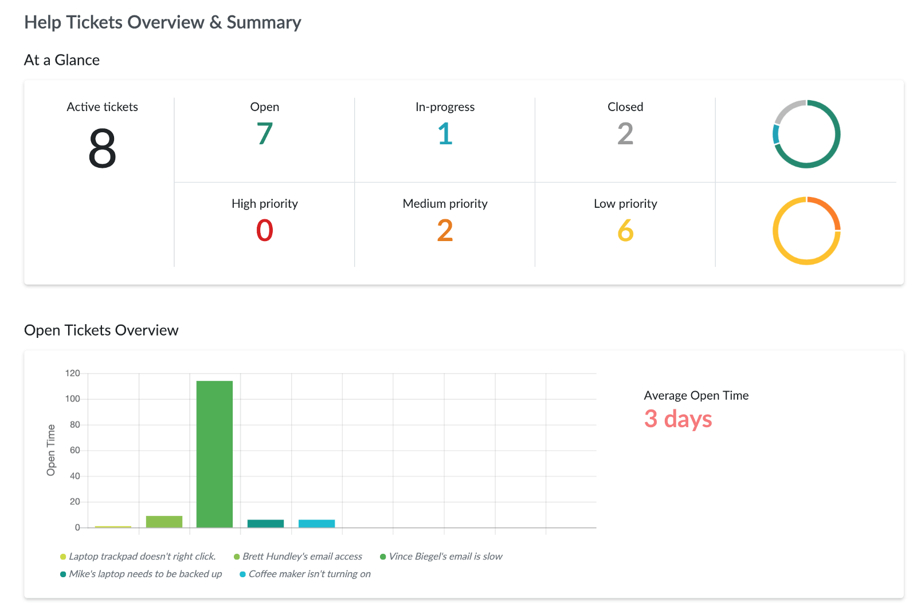Image resolution: width=917 pixels, height=603 pixels.
Task: Click the Open Time axis label
Action: (x=51, y=450)
